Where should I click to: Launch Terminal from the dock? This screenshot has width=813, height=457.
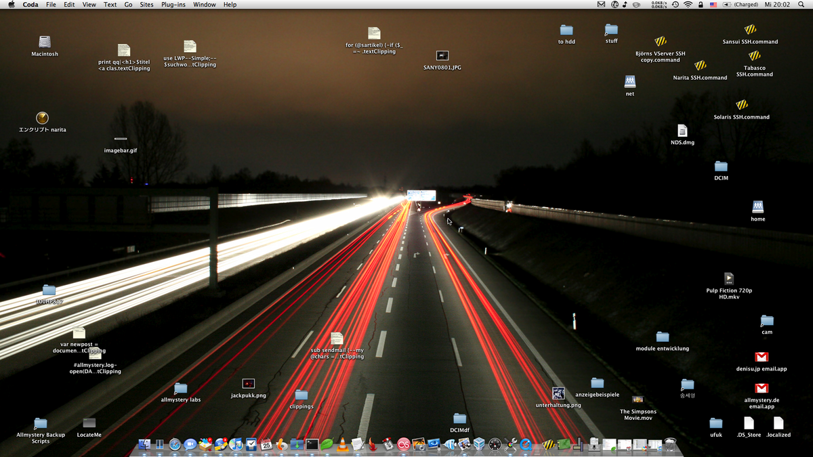click(x=312, y=444)
